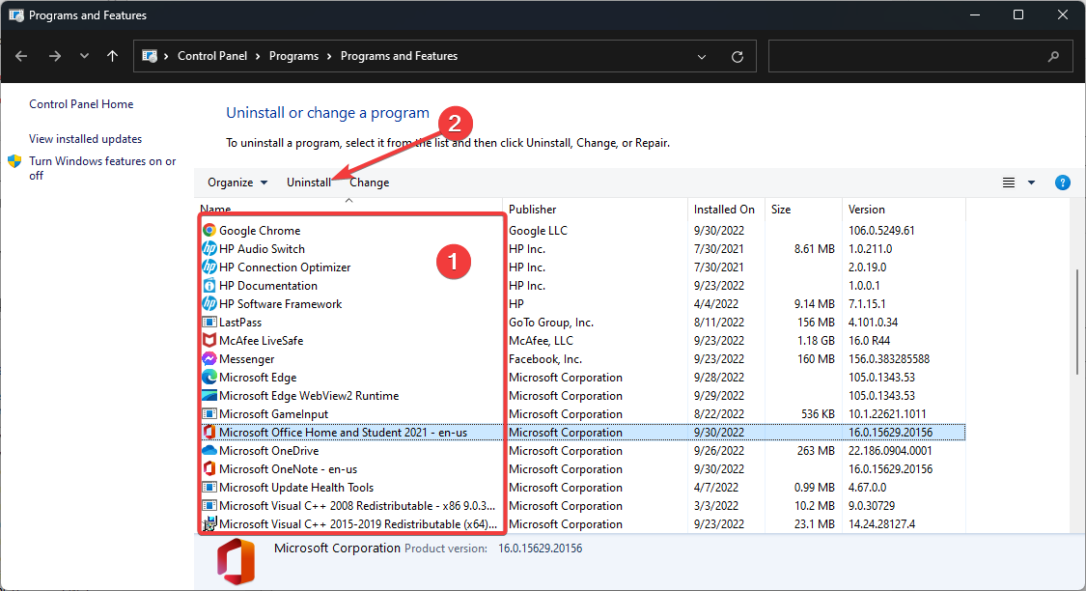Sort the list by Name column
Viewport: 1086px width, 591px height.
pos(350,209)
